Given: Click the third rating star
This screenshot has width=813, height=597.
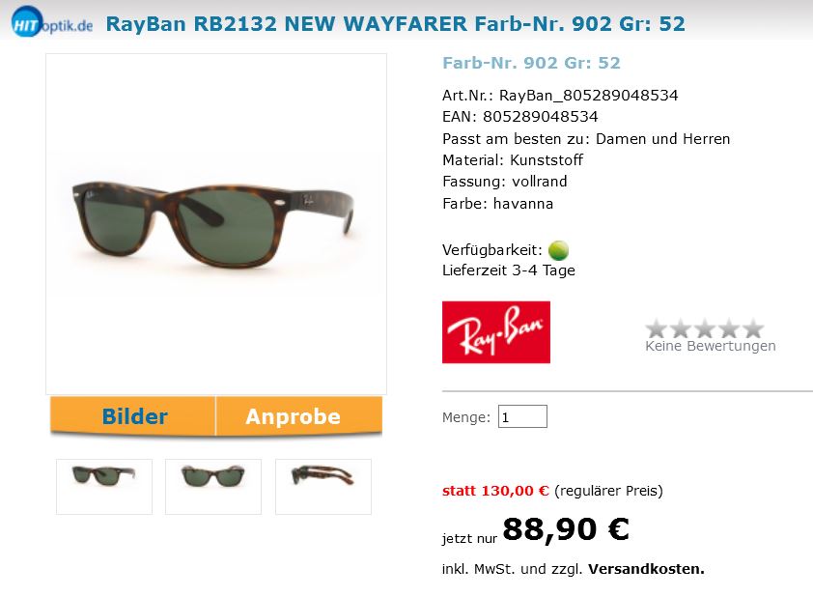Looking at the screenshot, I should (x=705, y=328).
